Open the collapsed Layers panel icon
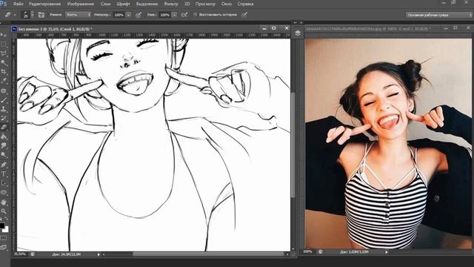 298,33
